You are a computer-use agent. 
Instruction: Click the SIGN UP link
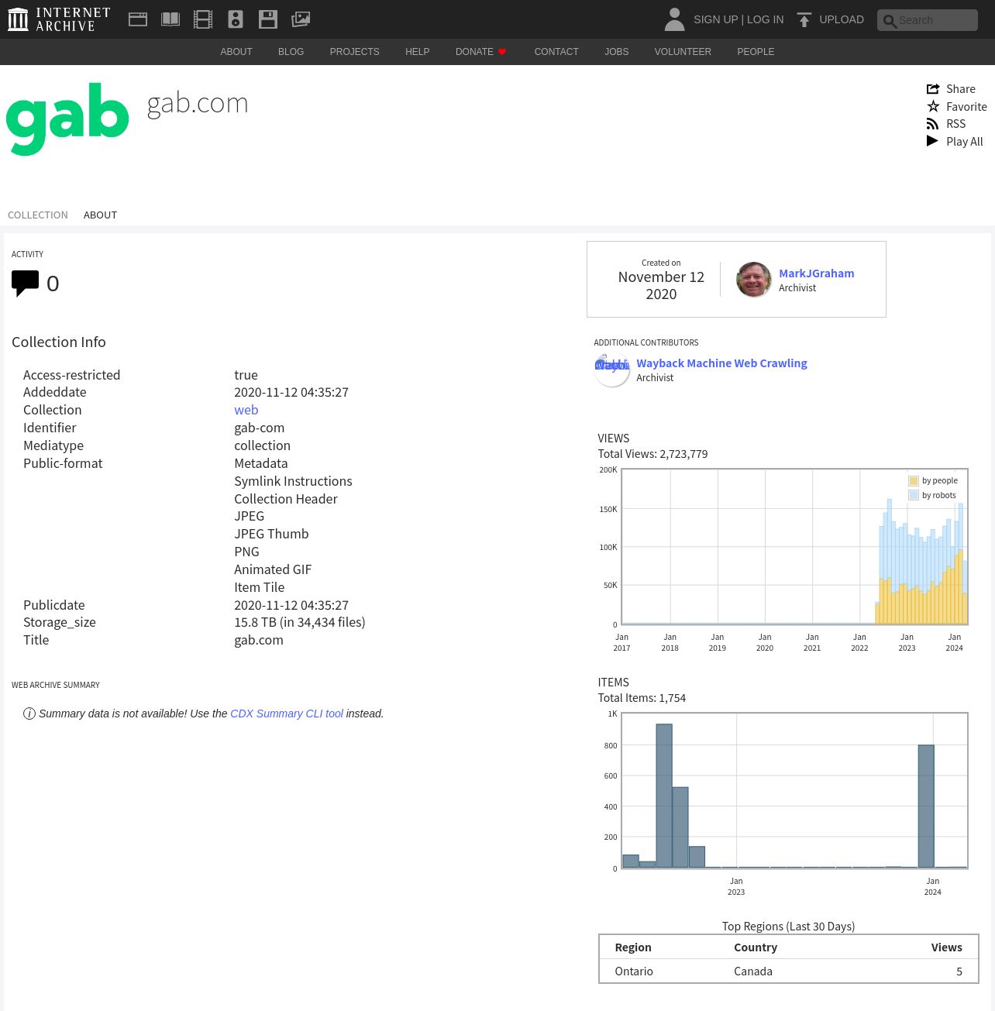(715, 19)
